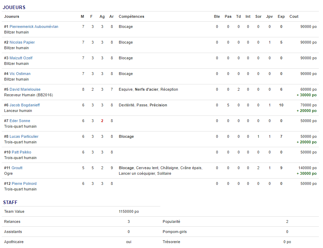Select Patt Psikko player link

(x=21, y=152)
